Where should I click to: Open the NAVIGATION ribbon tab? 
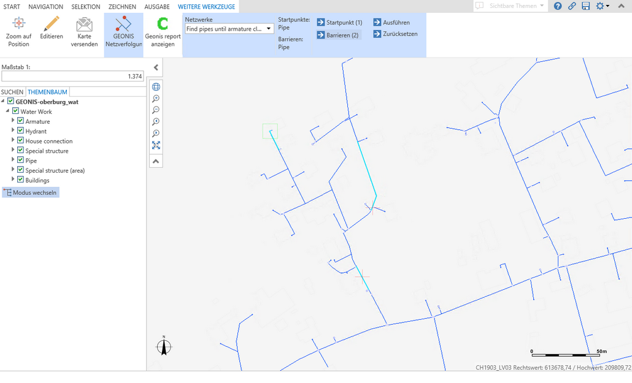[45, 7]
